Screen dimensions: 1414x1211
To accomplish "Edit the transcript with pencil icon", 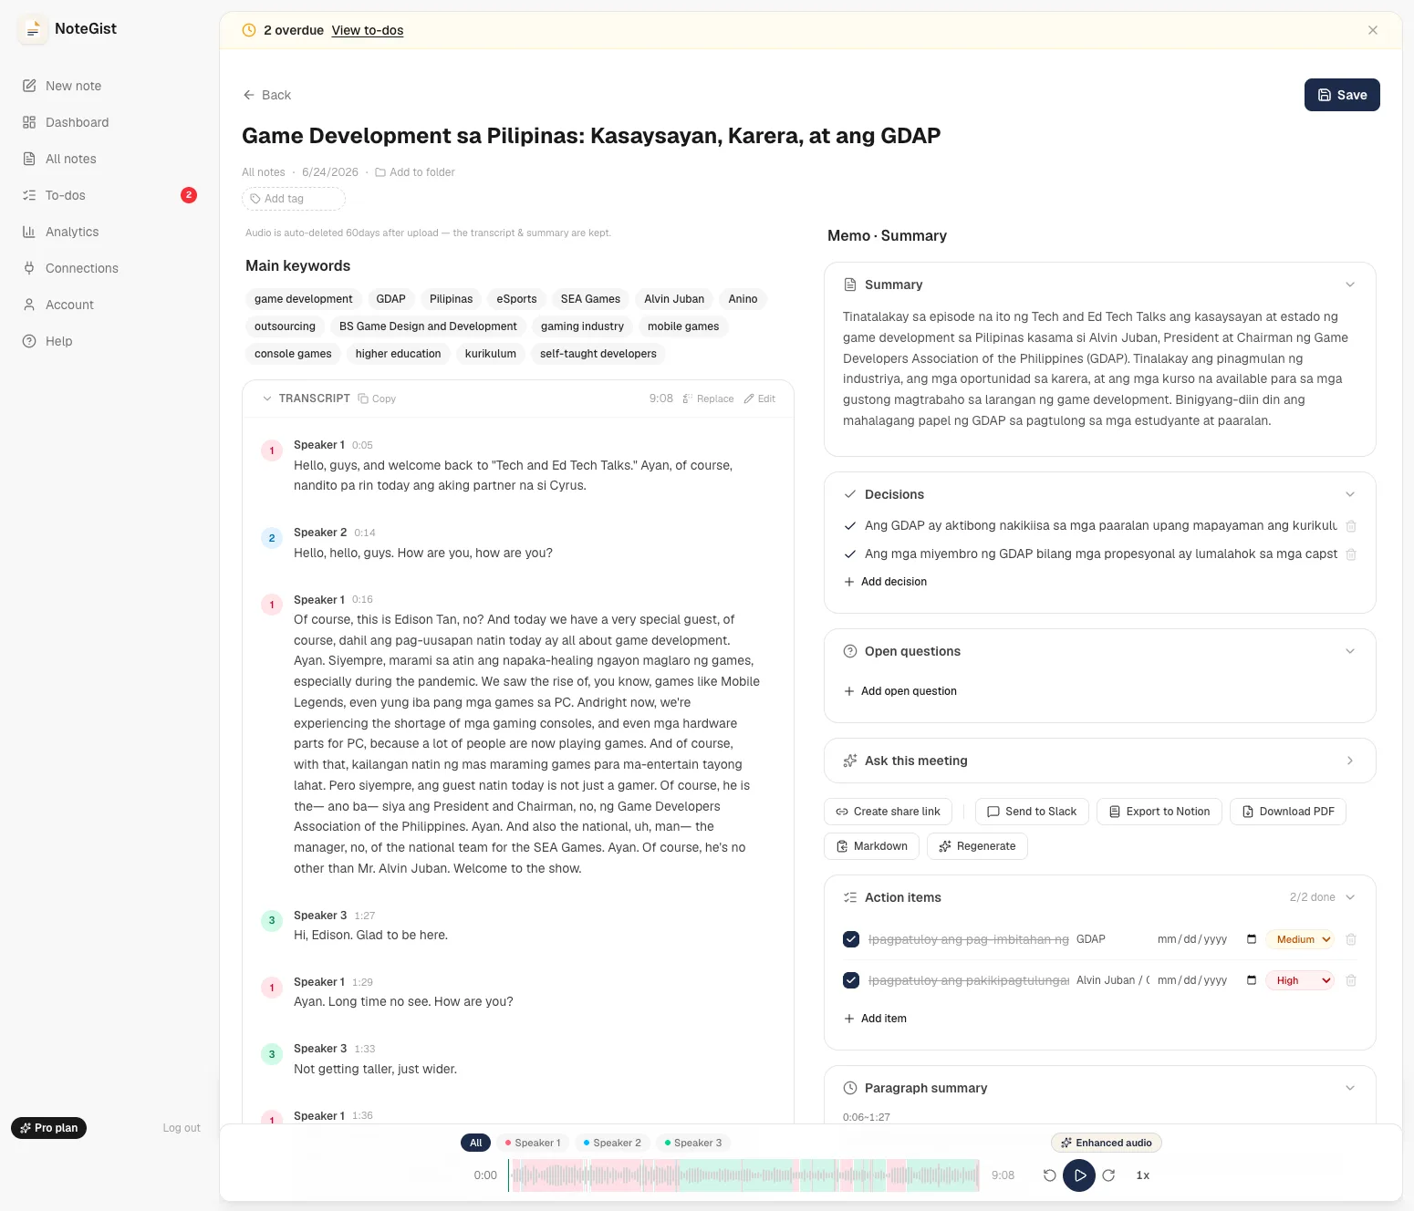I will (x=759, y=398).
